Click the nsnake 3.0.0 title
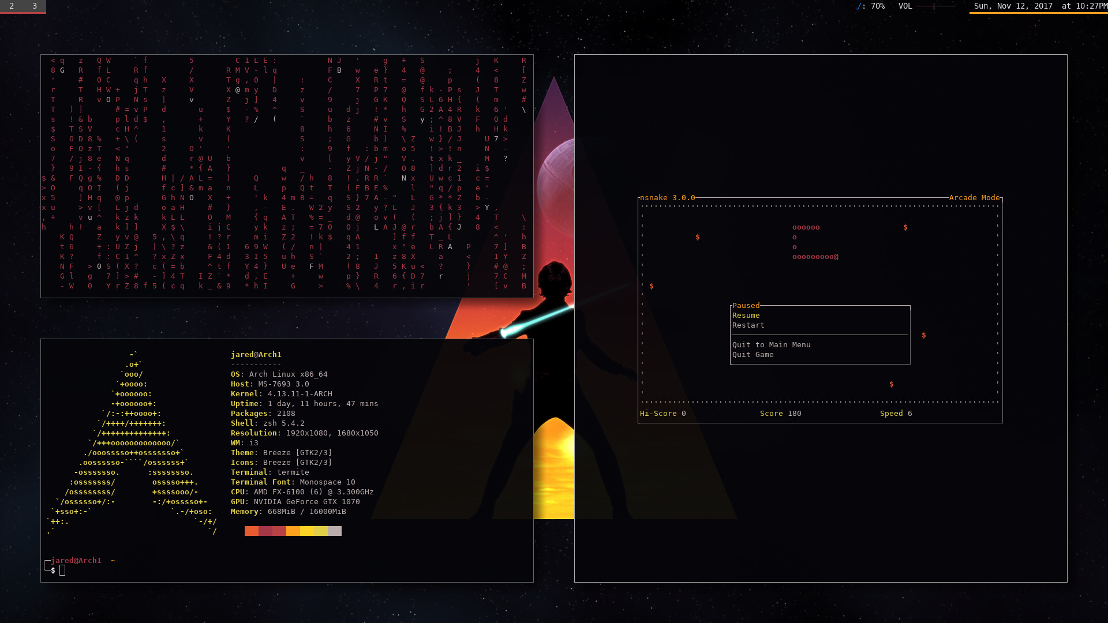1108x623 pixels. point(667,198)
